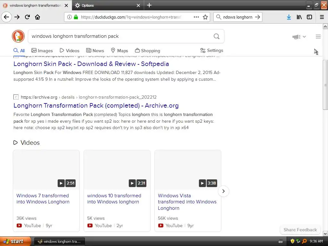Close the Options tab
Viewport: 328px width, 246px height.
[138, 5]
